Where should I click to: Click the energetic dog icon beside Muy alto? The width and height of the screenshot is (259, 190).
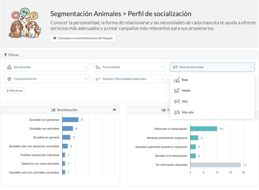(177, 112)
